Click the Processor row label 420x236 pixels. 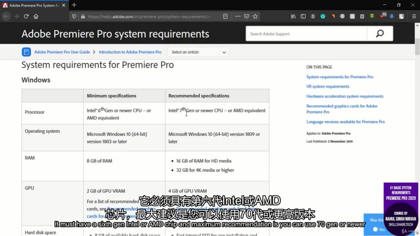pyautogui.click(x=34, y=112)
